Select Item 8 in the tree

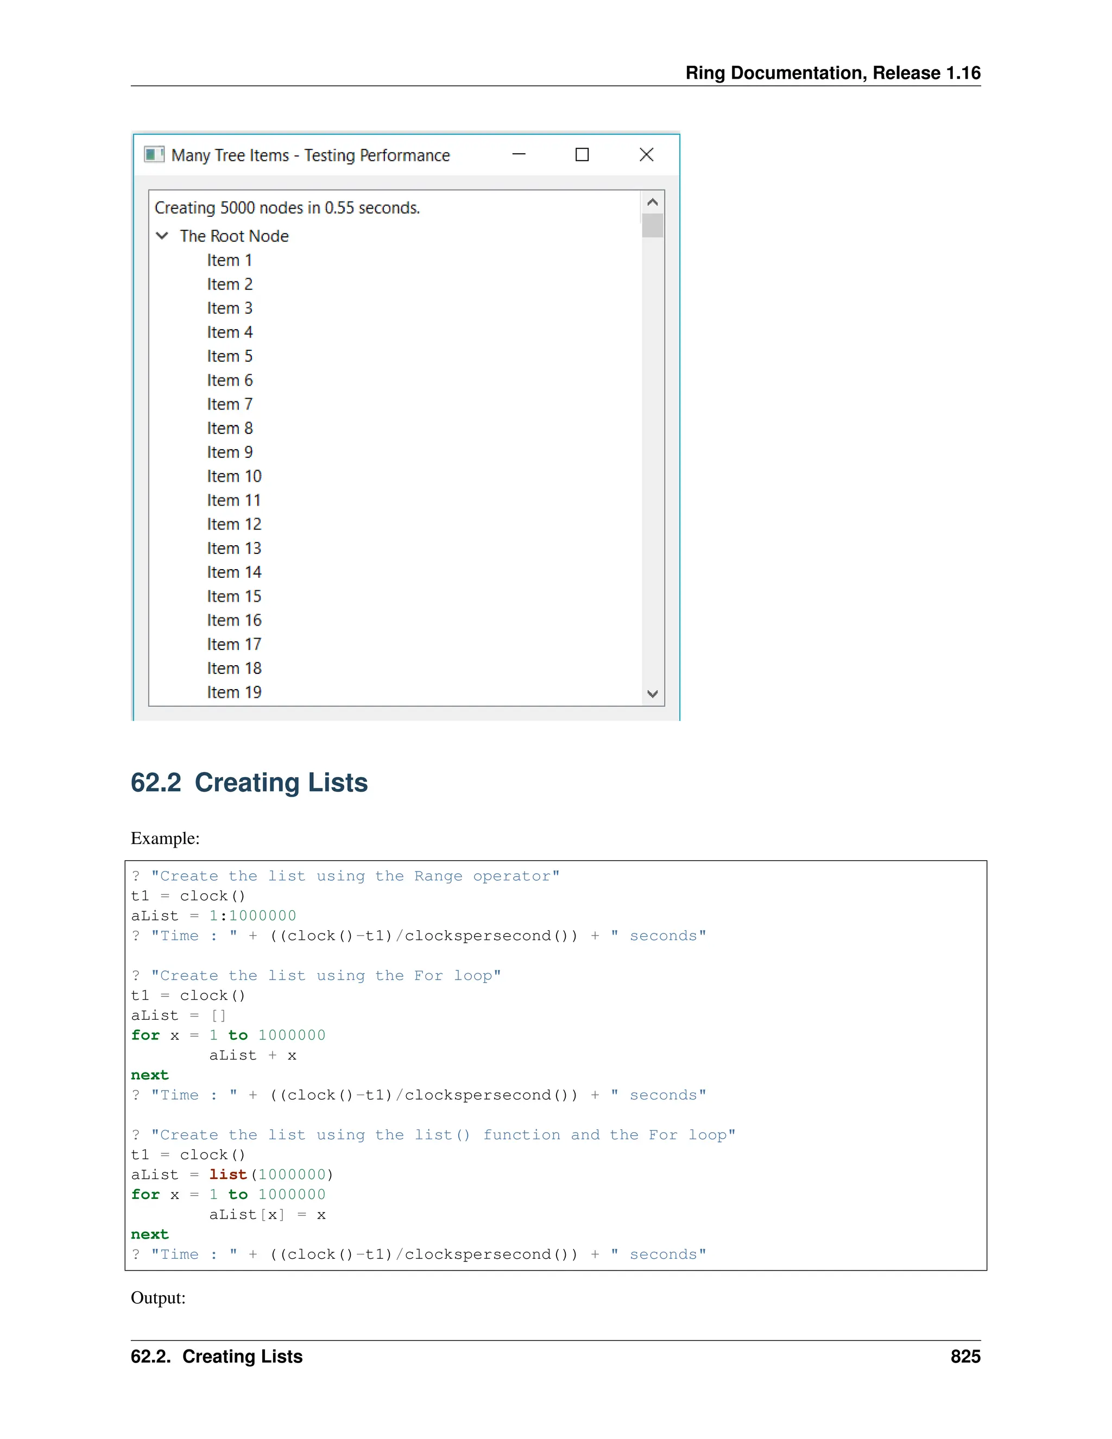(229, 428)
